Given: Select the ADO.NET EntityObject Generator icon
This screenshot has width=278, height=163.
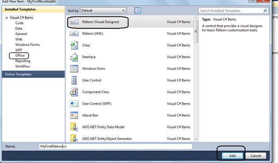Looking at the screenshot, I should (74, 138).
